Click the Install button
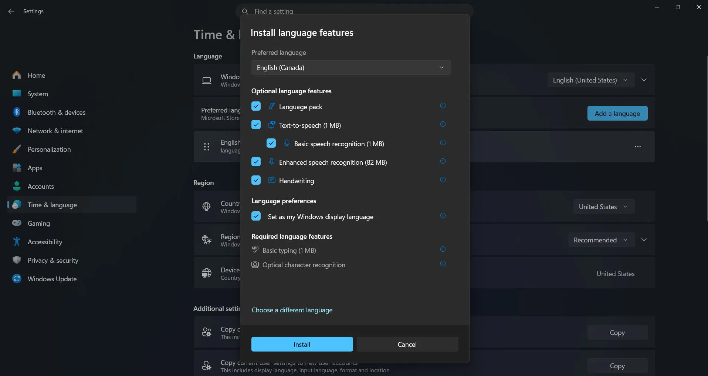 [x=302, y=344]
